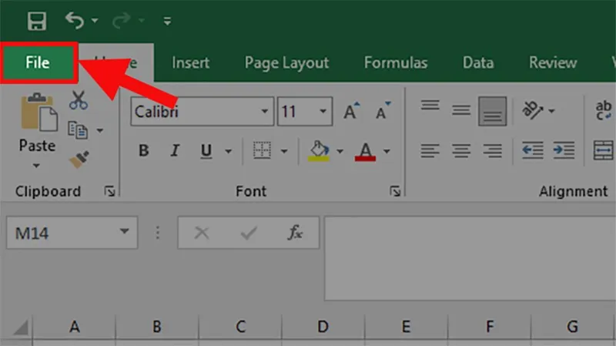The image size is (616, 346).
Task: Toggle Middle Align for cells
Action: click(461, 110)
